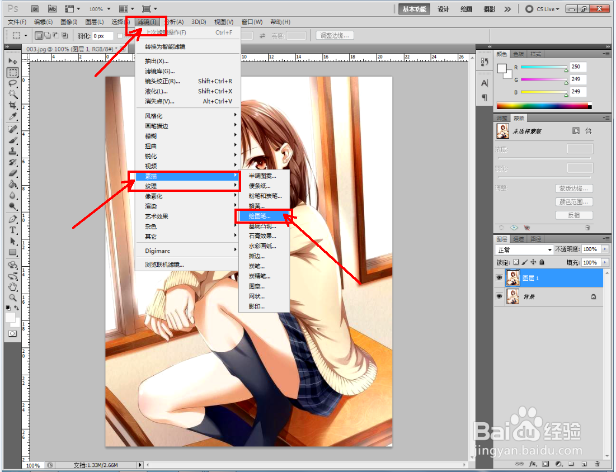616x472 pixels.
Task: Toggle lock position
Action: point(533,262)
